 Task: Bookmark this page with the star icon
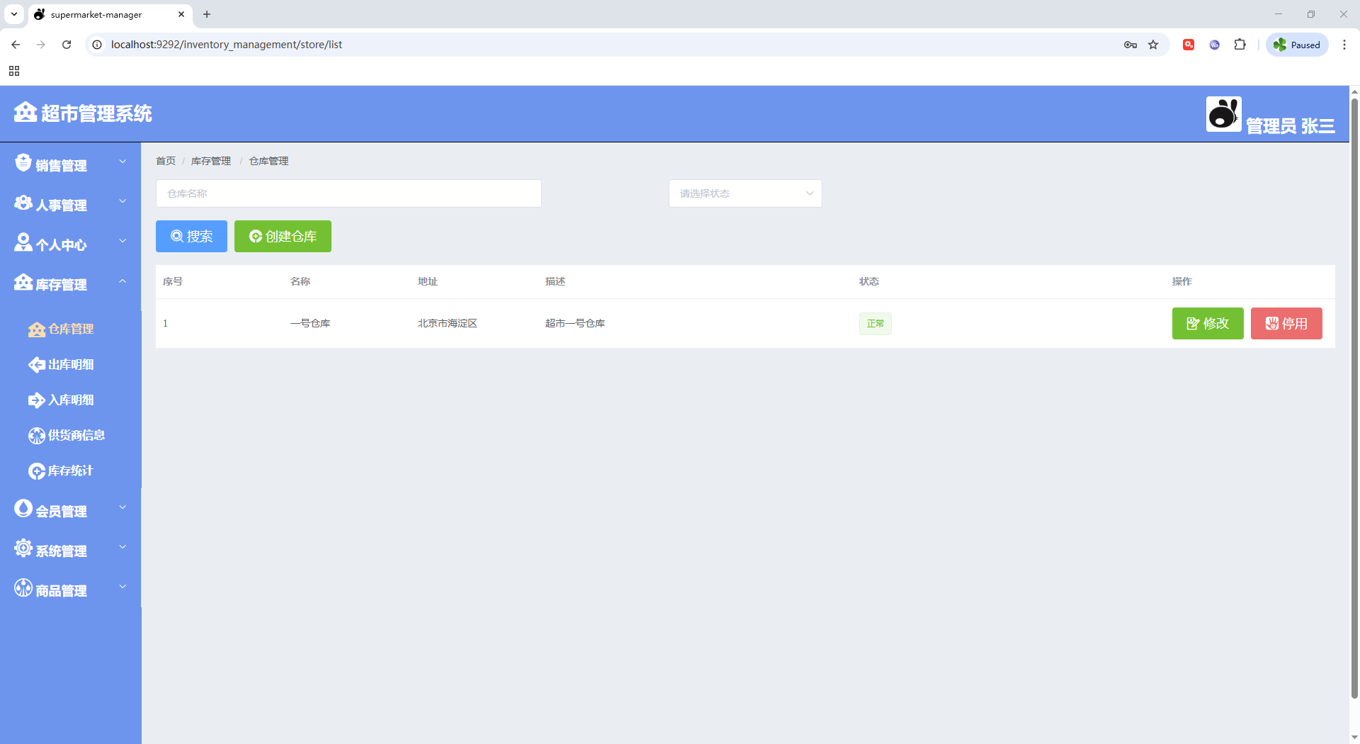point(1153,45)
